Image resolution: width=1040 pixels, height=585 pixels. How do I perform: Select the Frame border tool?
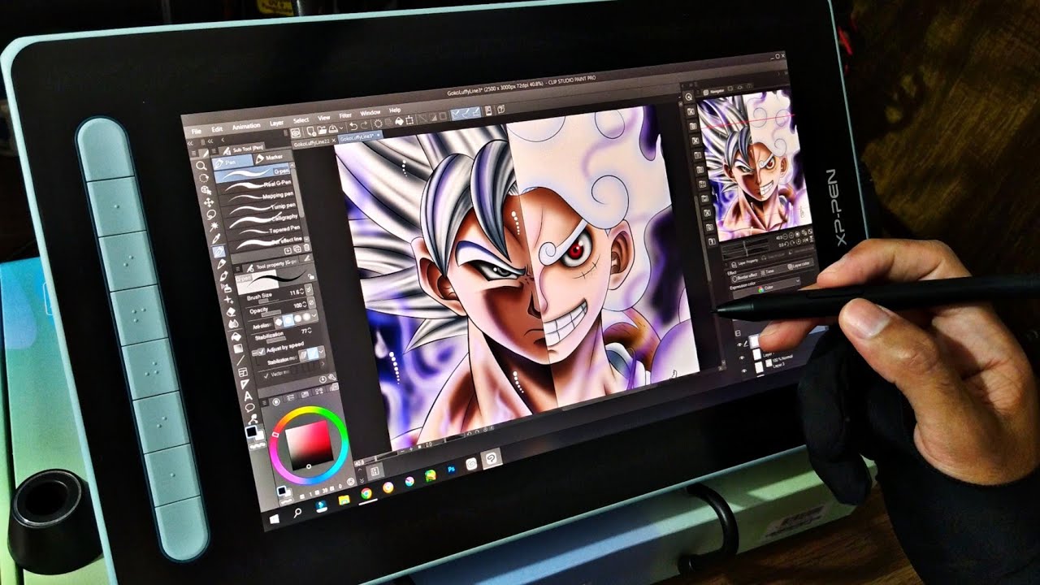click(243, 372)
